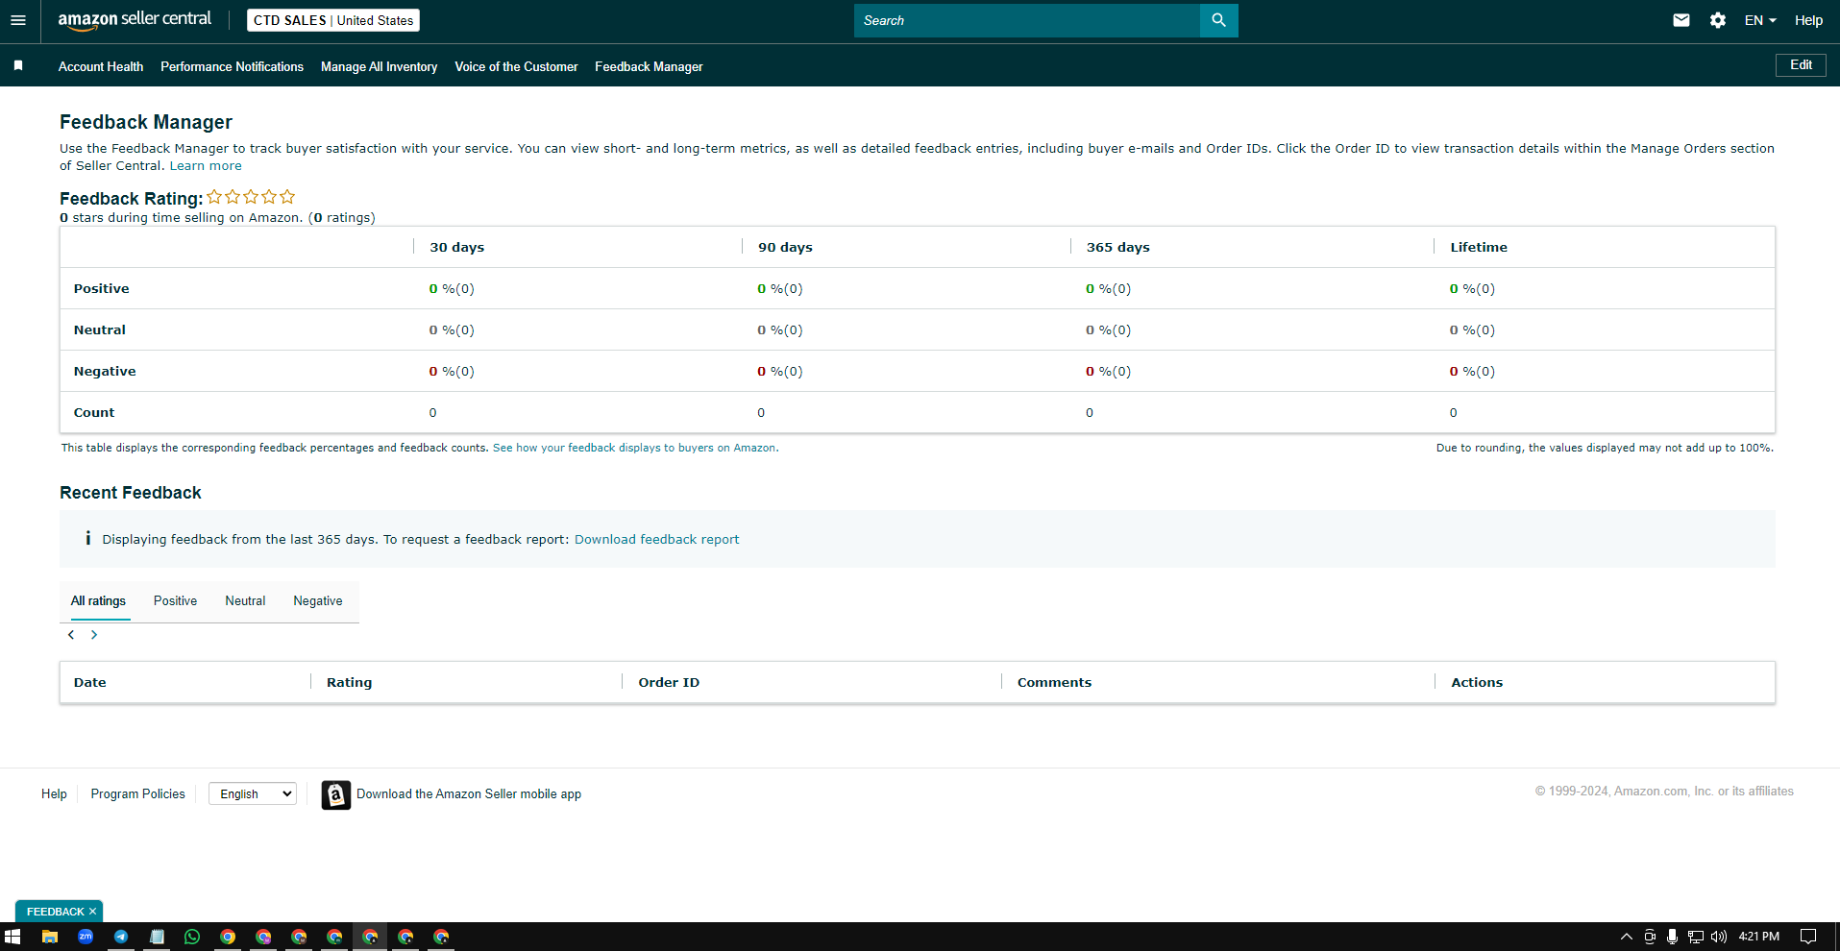
Task: Switch to the Positive tab
Action: click(x=175, y=600)
